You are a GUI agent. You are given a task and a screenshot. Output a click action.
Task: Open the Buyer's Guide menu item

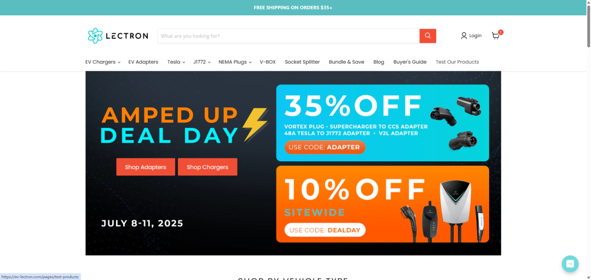point(410,62)
